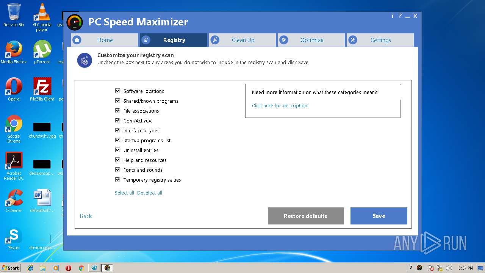Show hidden tray icons arrow
Screen dimensions: 485x273
[411, 268]
